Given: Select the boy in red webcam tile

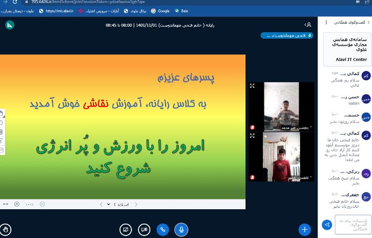Looking at the screenshot, I should (281, 157).
